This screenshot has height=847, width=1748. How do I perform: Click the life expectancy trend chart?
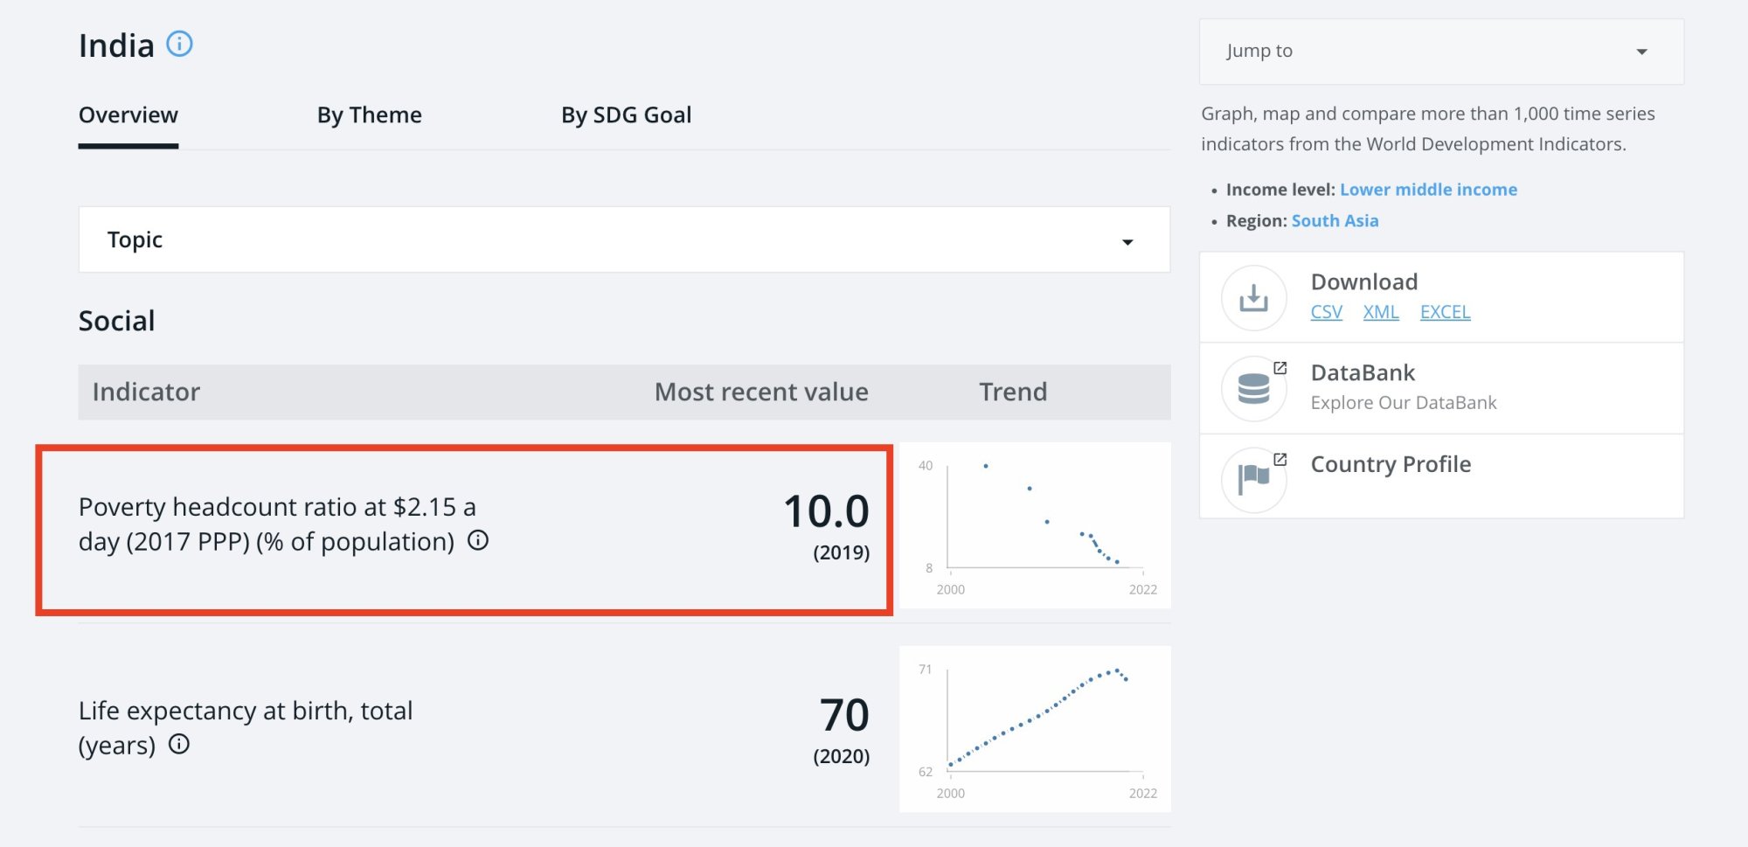1035,729
